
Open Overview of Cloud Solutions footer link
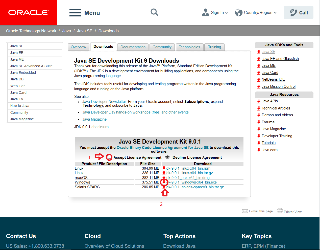(x=114, y=246)
